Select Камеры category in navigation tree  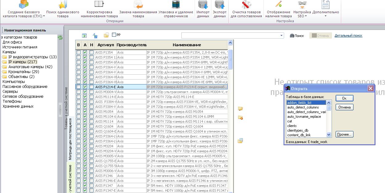9,52
